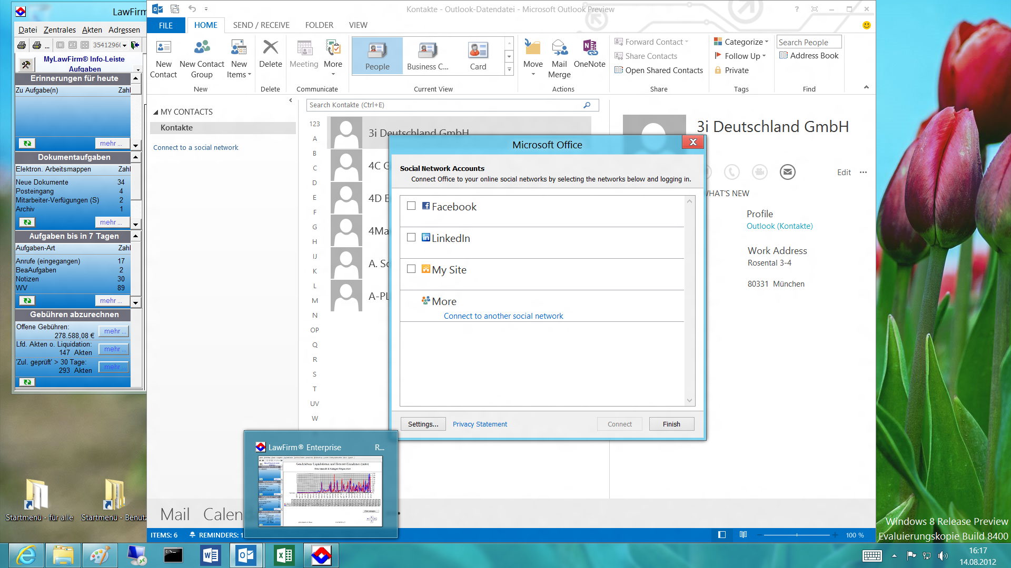Adjust the zoom slider in status bar
This screenshot has width=1011, height=568.
click(797, 535)
